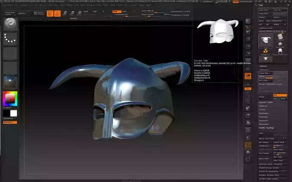Select the Move transform icon in top shelf
This screenshot has height=182, width=292.
(65, 13)
